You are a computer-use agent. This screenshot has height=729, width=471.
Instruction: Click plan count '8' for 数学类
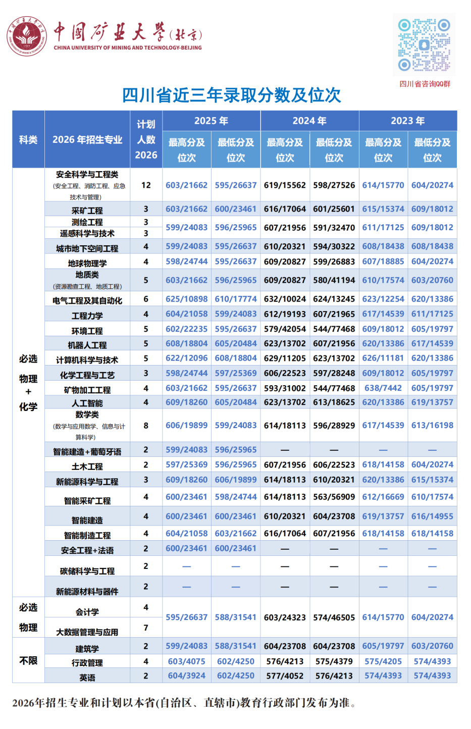tap(146, 425)
